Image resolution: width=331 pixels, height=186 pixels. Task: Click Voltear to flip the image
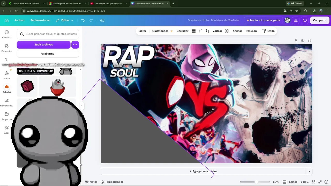(x=217, y=31)
